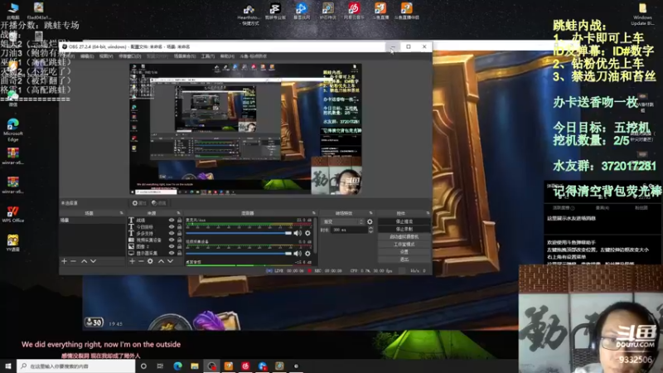Open the 麦克风/Aux mixer gear settings
Screen dimensions: 663x373
[x=307, y=233]
